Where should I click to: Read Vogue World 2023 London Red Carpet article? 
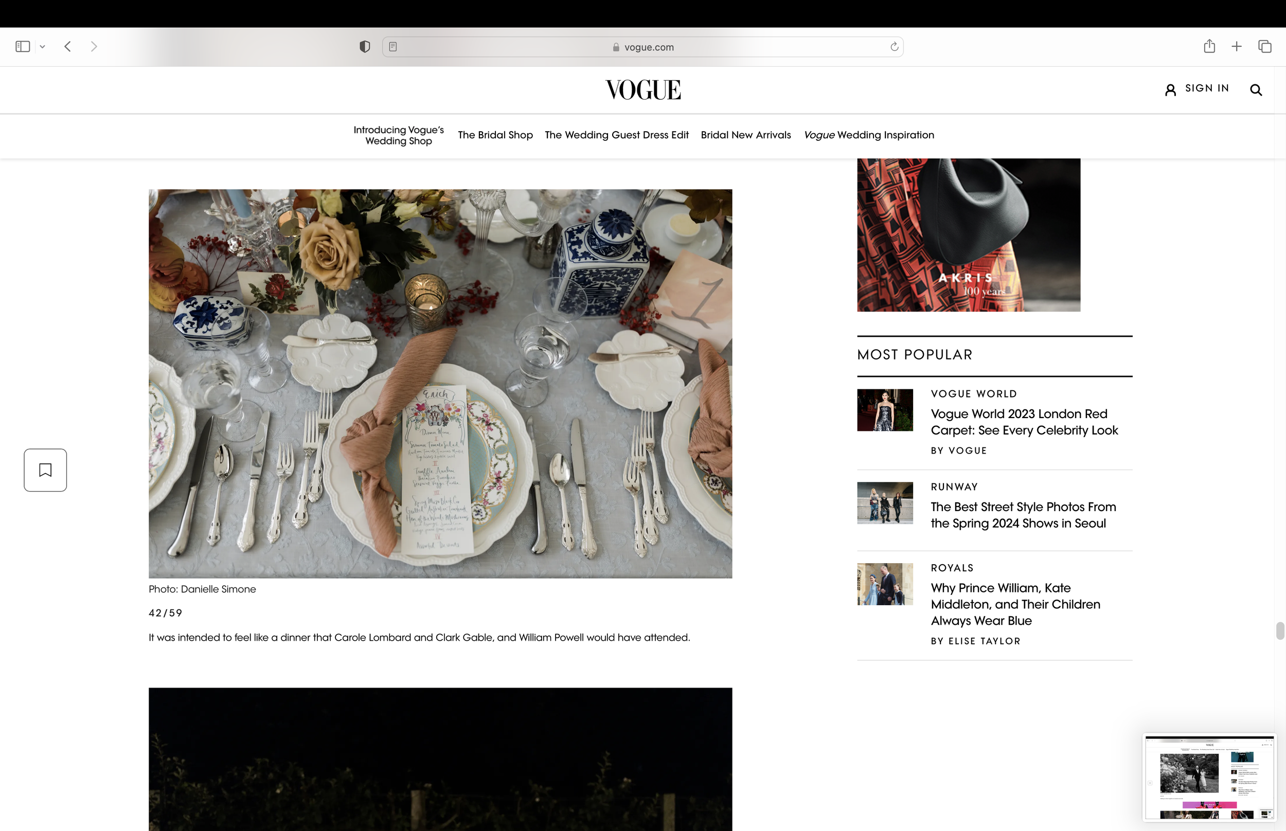tap(1024, 422)
